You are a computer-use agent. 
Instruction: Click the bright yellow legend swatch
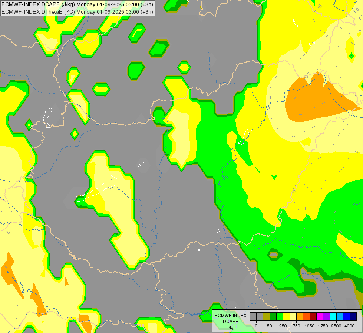coord(286,316)
